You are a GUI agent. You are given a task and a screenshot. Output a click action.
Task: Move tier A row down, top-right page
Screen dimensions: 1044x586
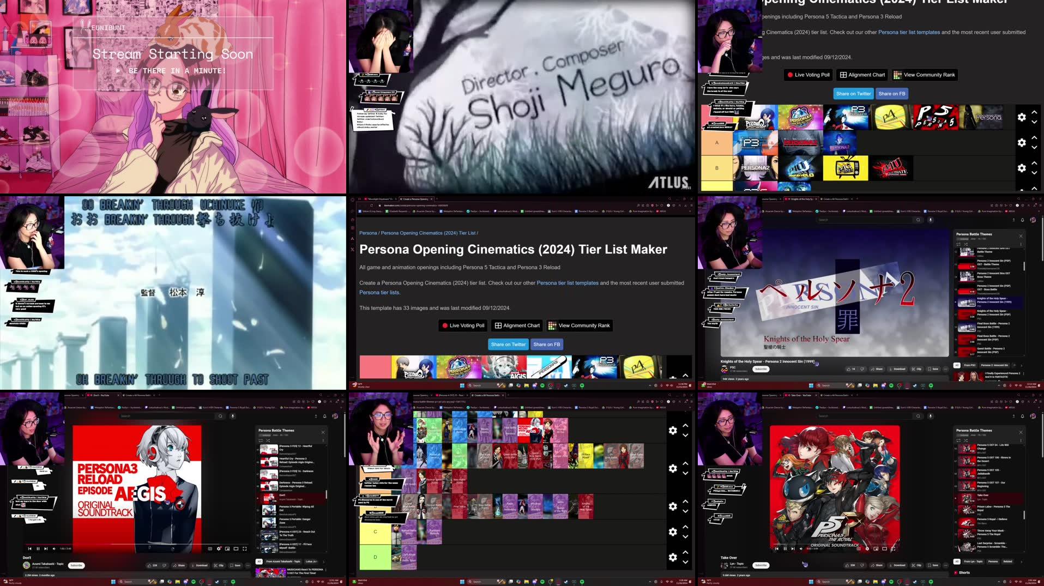(1034, 148)
